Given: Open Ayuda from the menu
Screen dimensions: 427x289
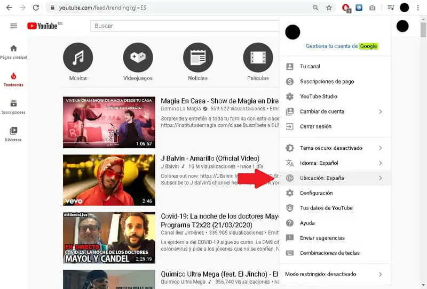Looking at the screenshot, I should click(335, 223).
